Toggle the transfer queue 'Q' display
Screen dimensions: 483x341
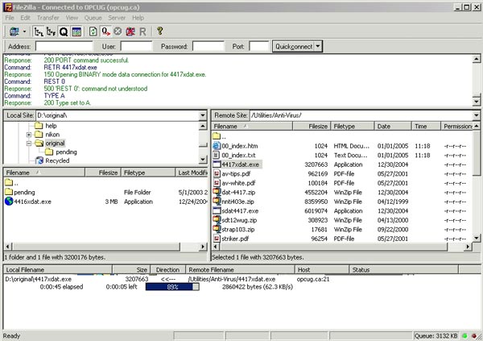tap(63, 31)
